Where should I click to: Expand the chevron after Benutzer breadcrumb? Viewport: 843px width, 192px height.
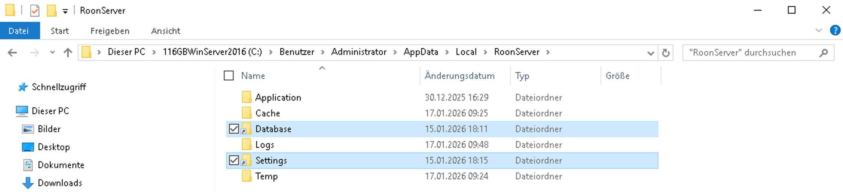pyautogui.click(x=323, y=52)
